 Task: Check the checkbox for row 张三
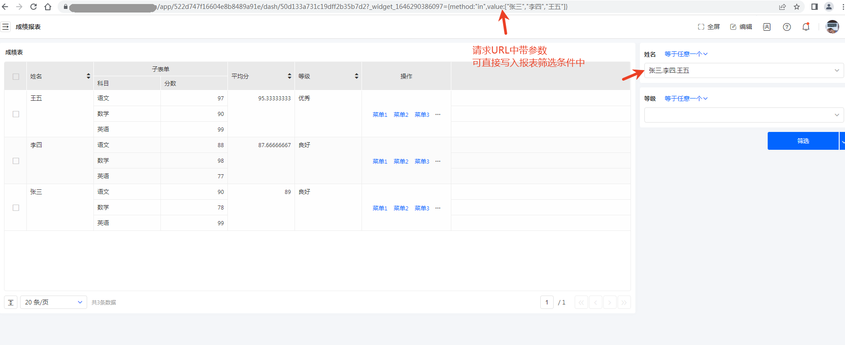(16, 208)
